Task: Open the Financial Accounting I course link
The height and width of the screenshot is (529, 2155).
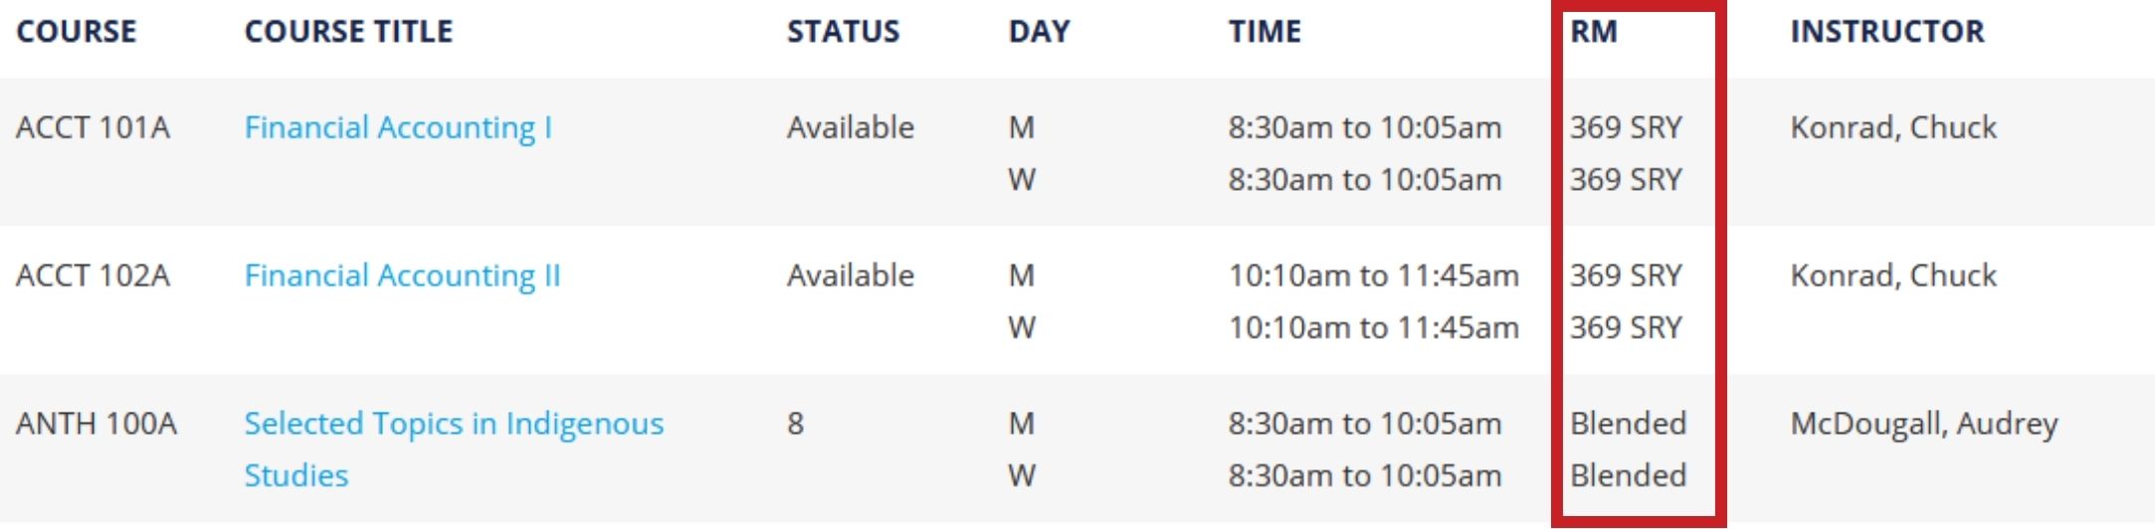Action: click(398, 128)
